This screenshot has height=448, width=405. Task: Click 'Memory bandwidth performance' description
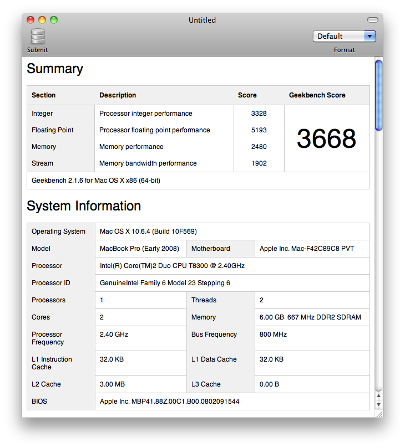(148, 163)
